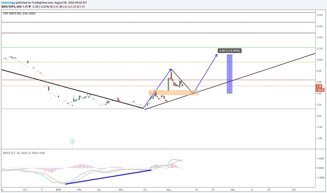The height and width of the screenshot is (193, 327).
Task: Click the Apr label on time axis
Action: tap(99, 190)
